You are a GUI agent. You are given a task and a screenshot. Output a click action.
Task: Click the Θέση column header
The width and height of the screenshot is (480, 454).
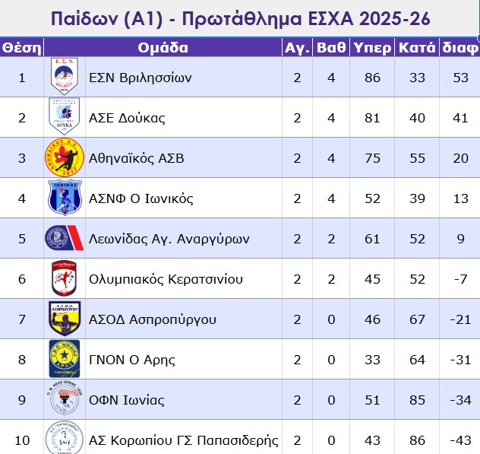click(22, 48)
